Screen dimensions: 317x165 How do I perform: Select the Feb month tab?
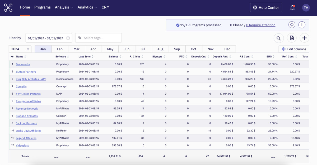coord(60,49)
